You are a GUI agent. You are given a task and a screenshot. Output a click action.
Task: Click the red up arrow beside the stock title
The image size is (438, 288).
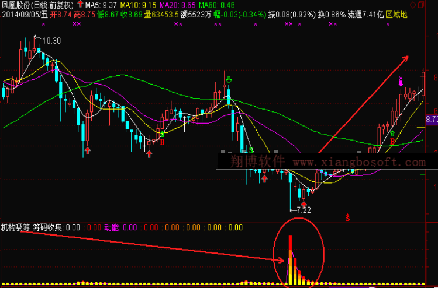(80, 4)
